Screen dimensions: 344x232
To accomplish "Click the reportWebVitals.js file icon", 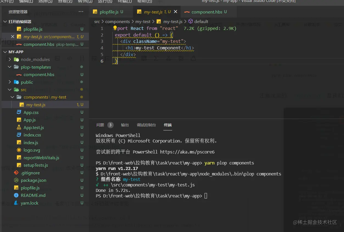I will [19, 158].
